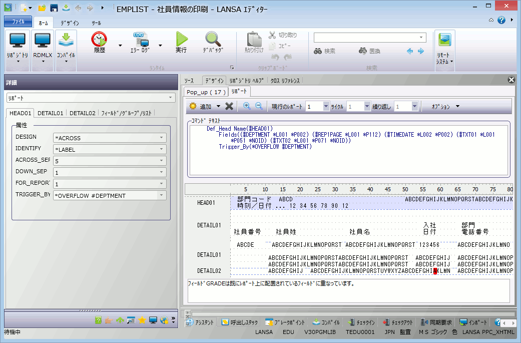Open the アシスタント assistant bottom tab
The width and height of the screenshot is (521, 343).
point(200,322)
